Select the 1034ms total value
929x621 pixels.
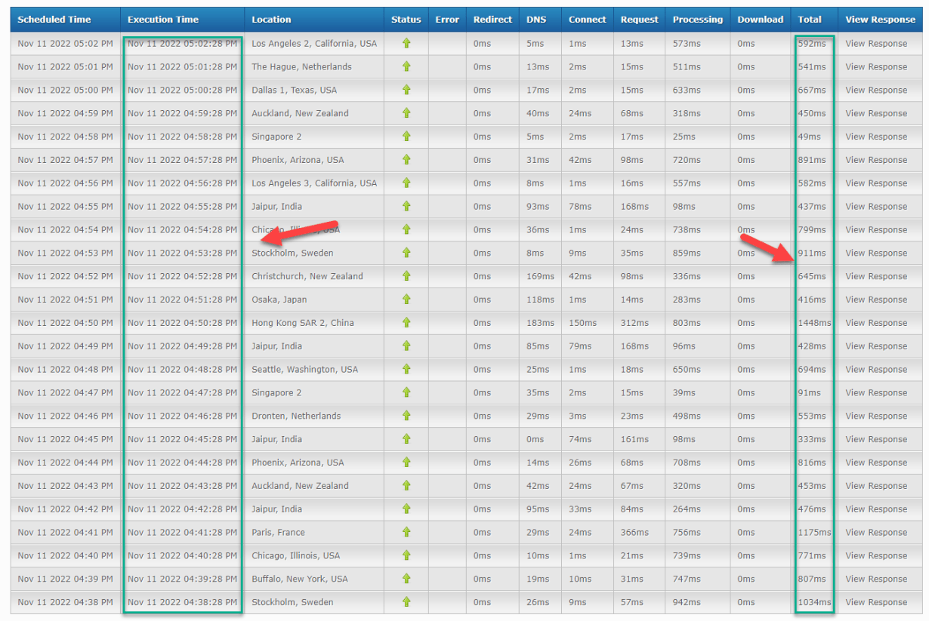coord(814,602)
